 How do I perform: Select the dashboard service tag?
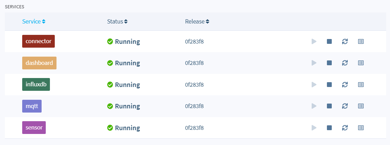point(39,63)
